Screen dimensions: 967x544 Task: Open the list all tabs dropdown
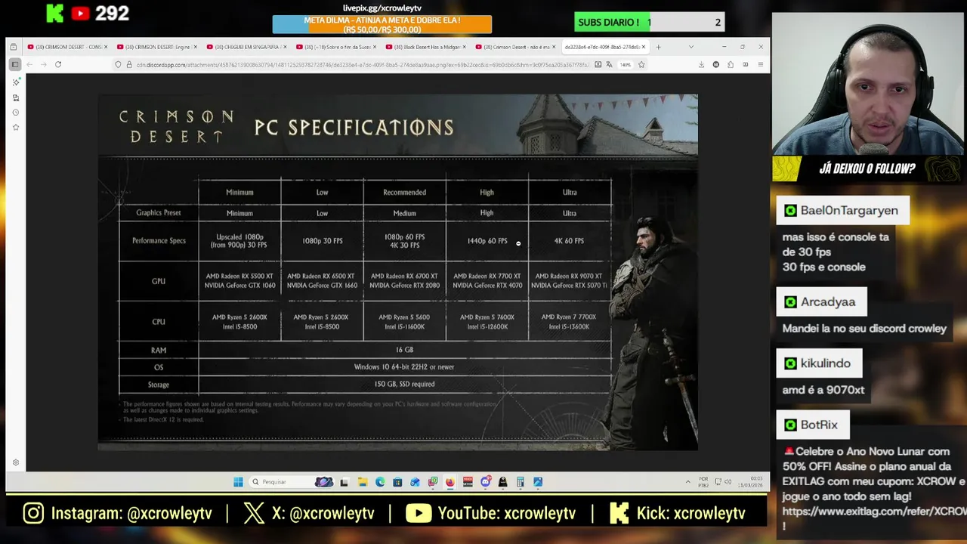coord(690,47)
